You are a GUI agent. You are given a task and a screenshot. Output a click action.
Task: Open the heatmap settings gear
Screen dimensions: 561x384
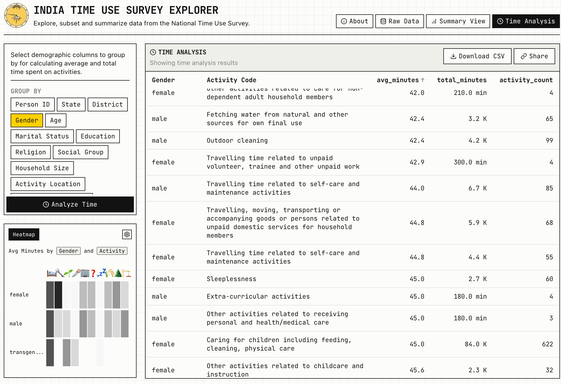(127, 234)
